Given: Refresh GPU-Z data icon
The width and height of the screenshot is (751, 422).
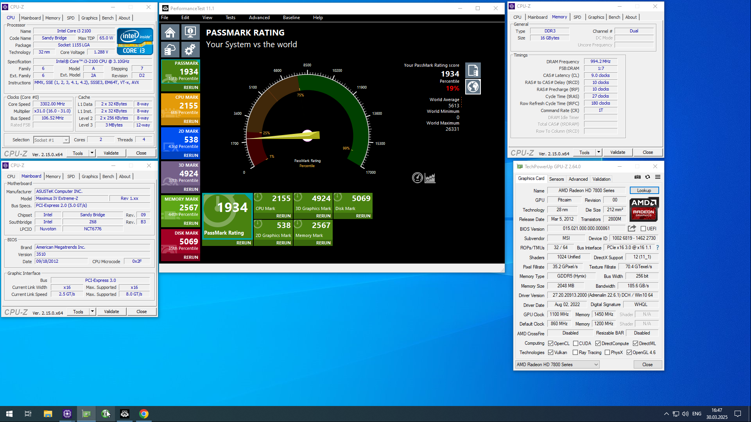Looking at the screenshot, I should click(x=647, y=177).
